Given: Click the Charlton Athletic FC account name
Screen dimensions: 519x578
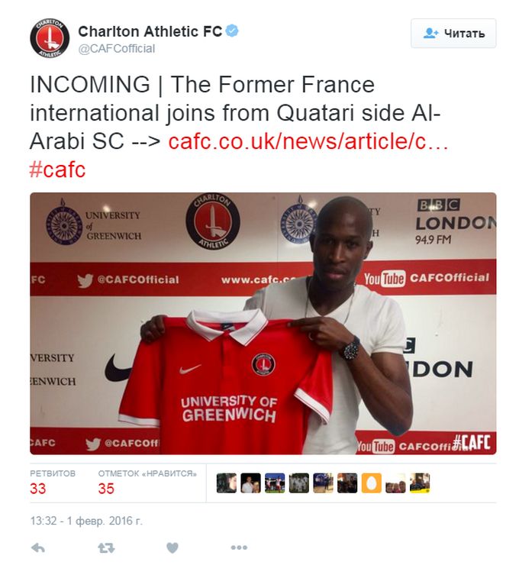Looking at the screenshot, I should (150, 31).
